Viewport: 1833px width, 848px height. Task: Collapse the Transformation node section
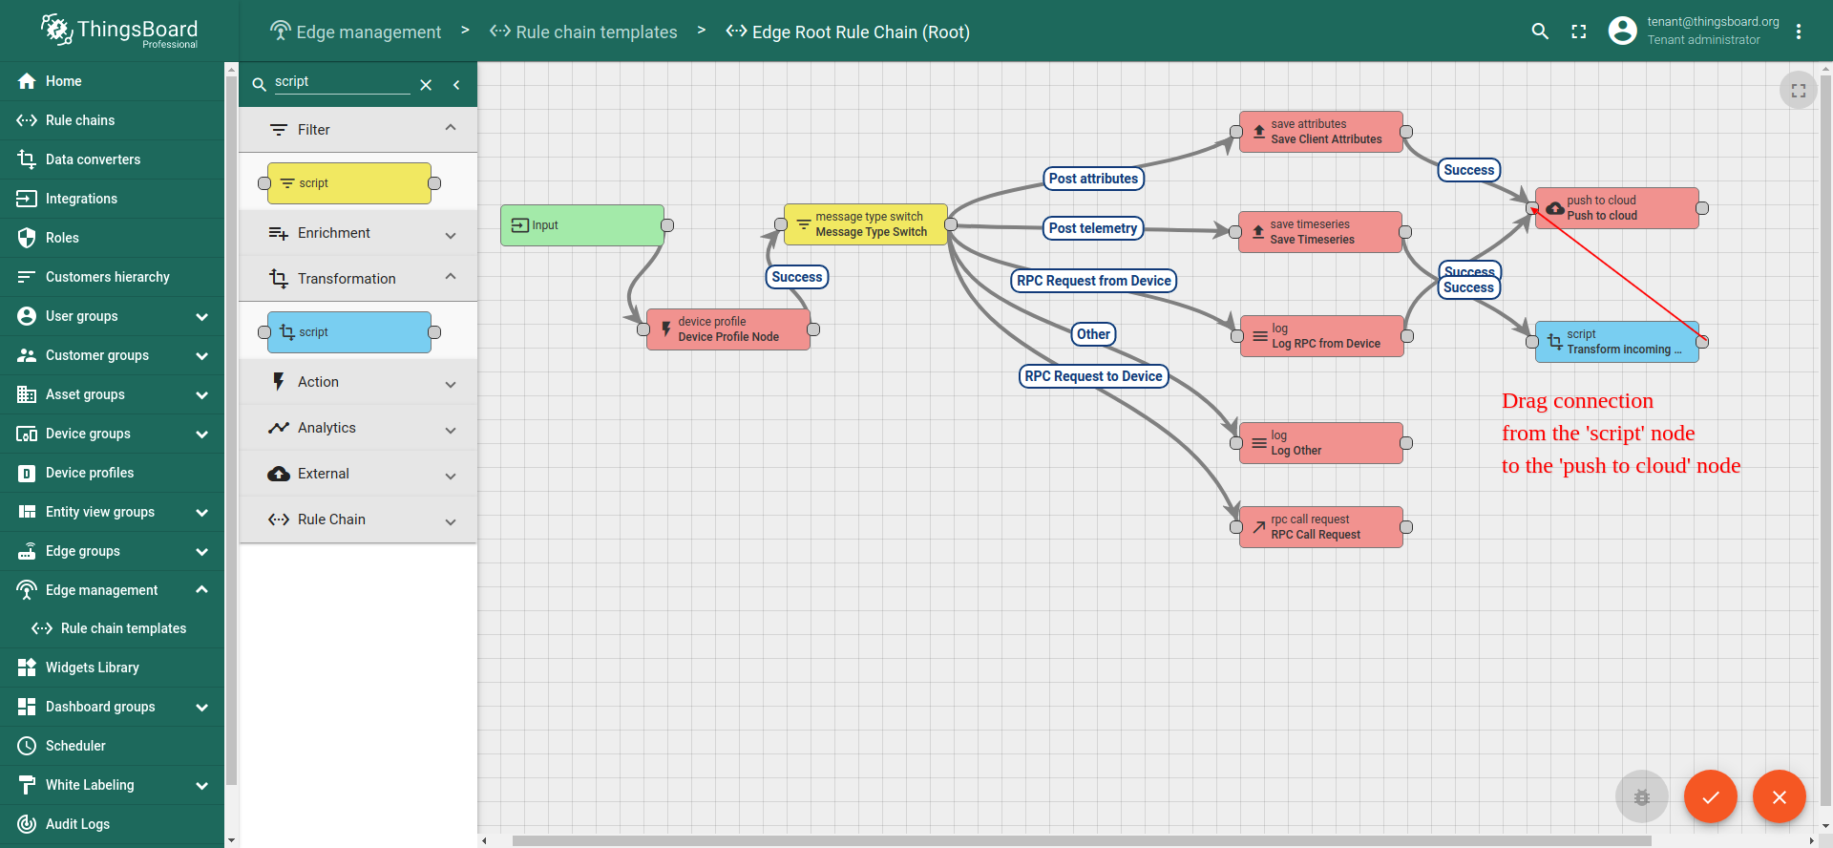[358, 279]
